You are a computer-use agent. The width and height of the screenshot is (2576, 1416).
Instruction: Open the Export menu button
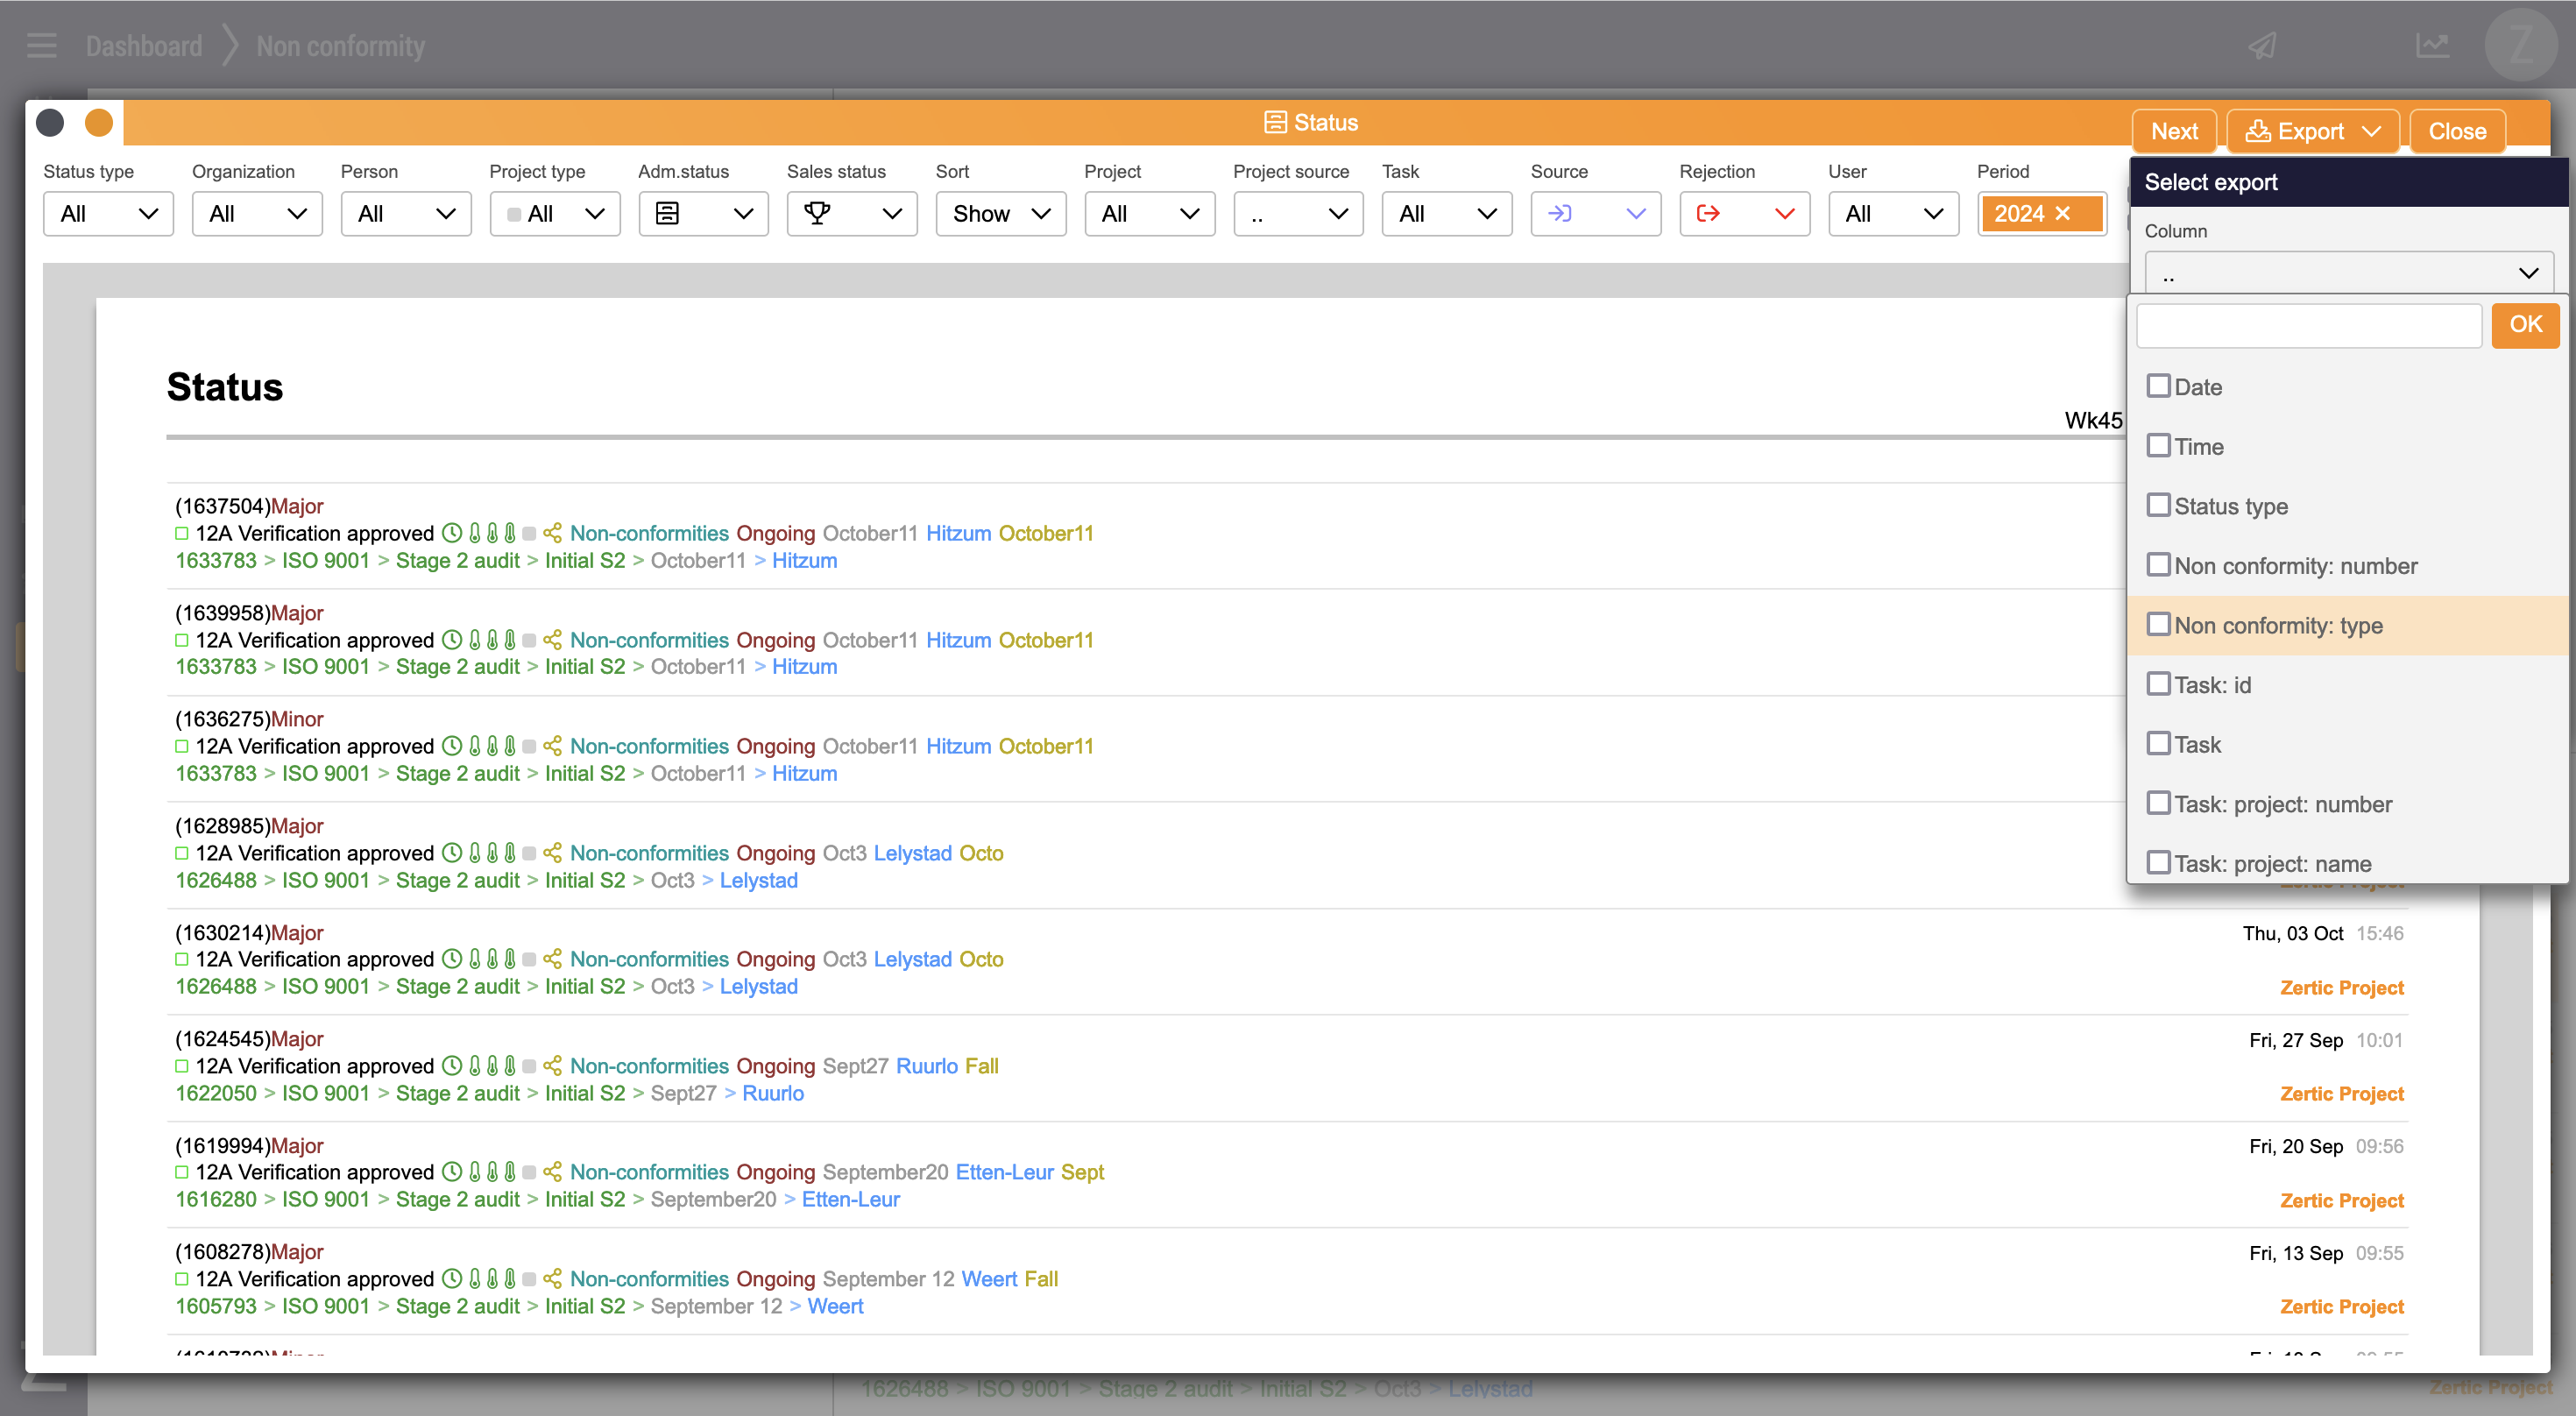point(2312,131)
